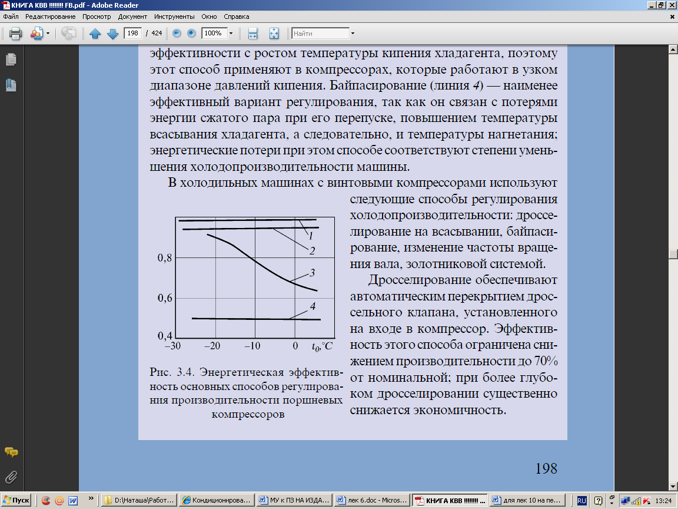
Task: Click the @ mail quick launch icon
Action: coord(59,500)
